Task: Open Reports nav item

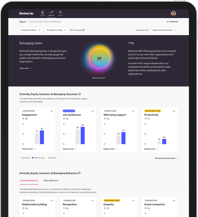Action: coord(51,13)
